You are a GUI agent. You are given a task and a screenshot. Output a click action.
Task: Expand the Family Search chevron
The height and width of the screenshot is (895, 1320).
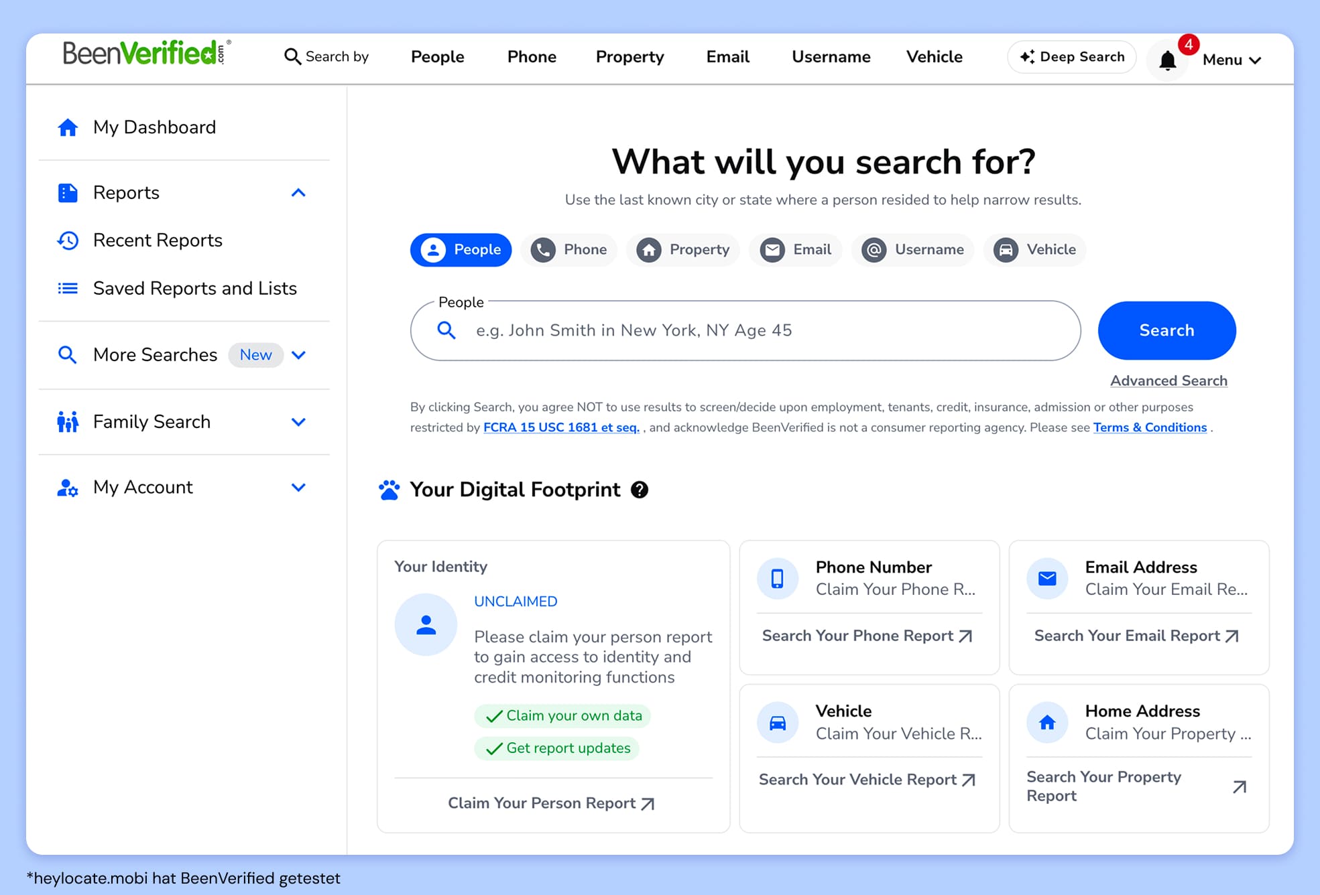point(298,422)
